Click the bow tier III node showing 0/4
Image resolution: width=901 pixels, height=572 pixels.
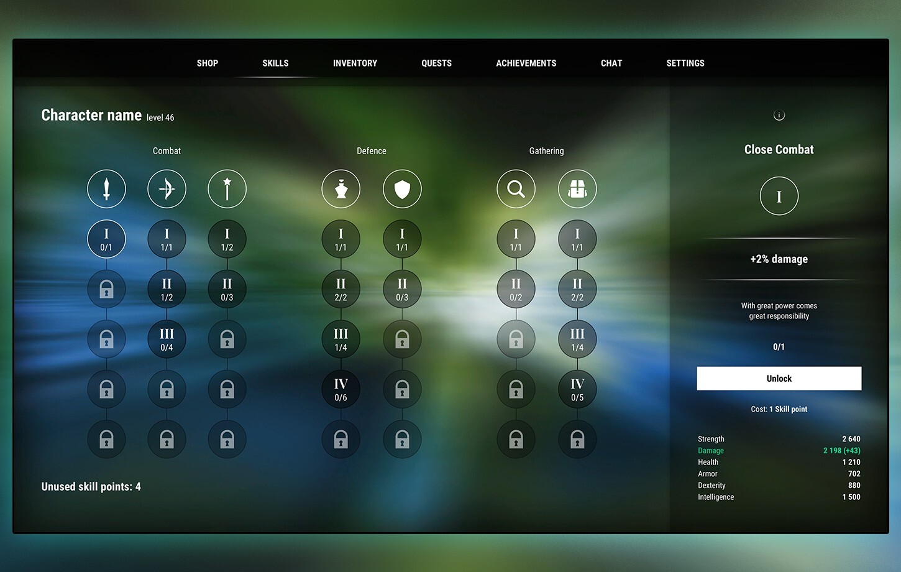167,339
